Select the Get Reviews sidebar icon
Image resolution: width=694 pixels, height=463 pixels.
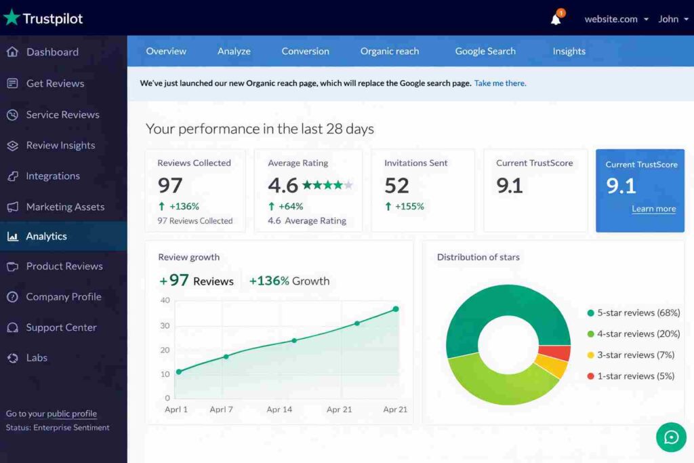(x=14, y=83)
